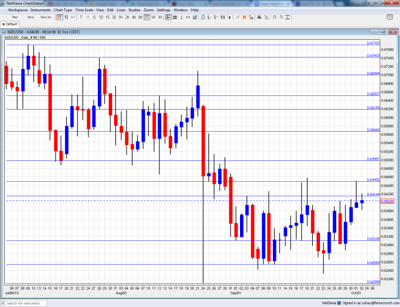Open the Instruments menu
400x307 pixels.
tap(41, 10)
